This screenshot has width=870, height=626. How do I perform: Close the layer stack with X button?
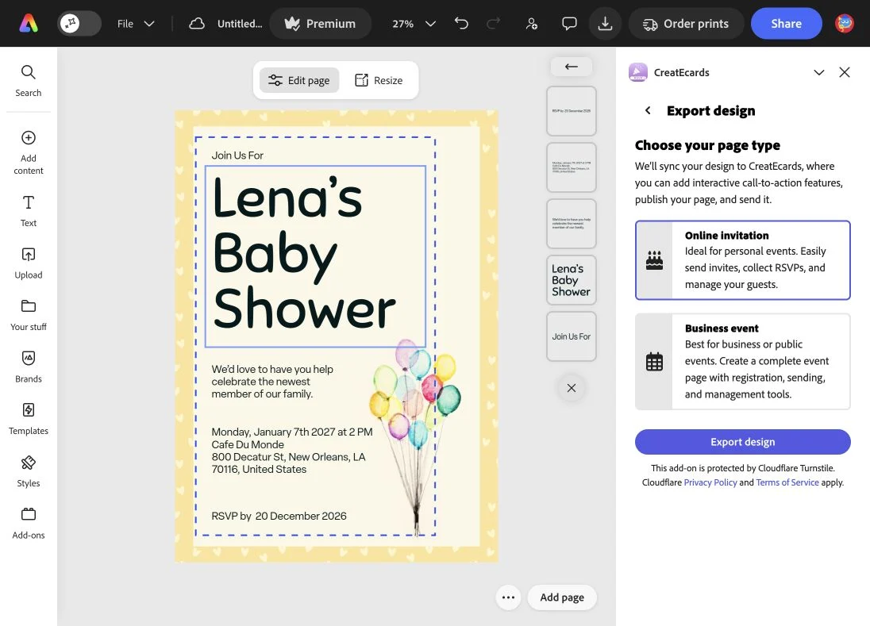tap(572, 388)
